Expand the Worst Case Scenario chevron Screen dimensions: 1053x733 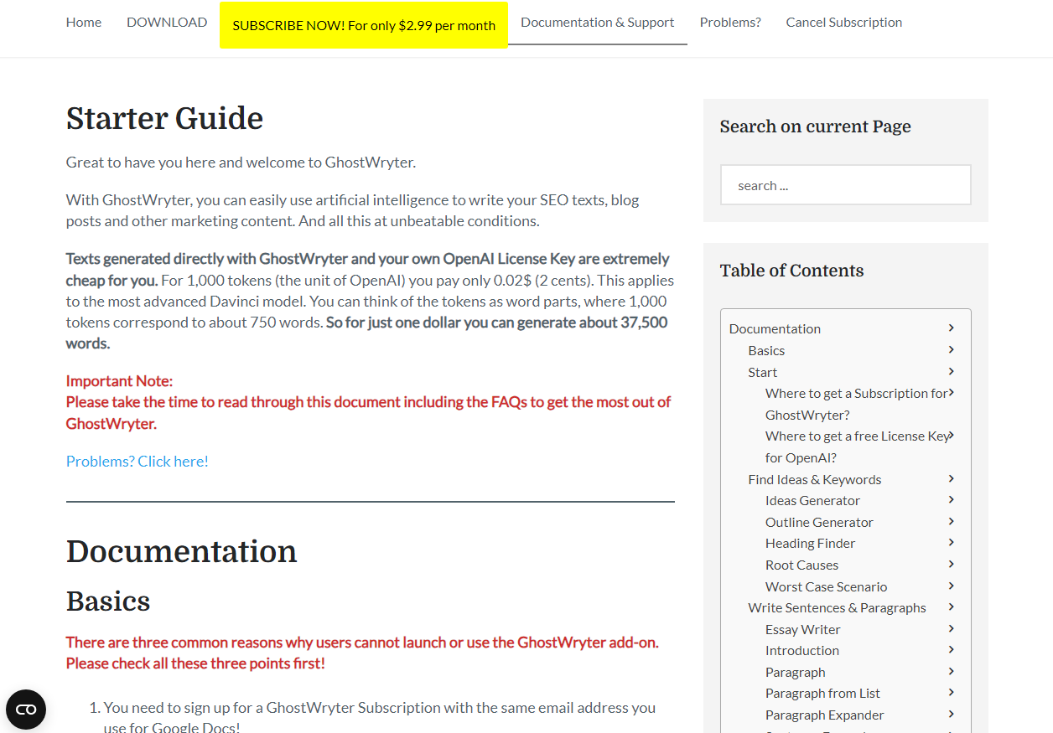(952, 586)
